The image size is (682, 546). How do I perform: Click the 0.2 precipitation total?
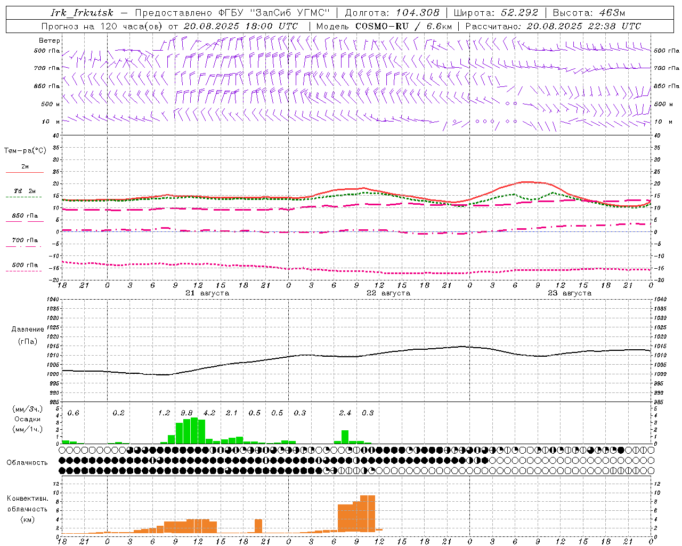coord(119,413)
